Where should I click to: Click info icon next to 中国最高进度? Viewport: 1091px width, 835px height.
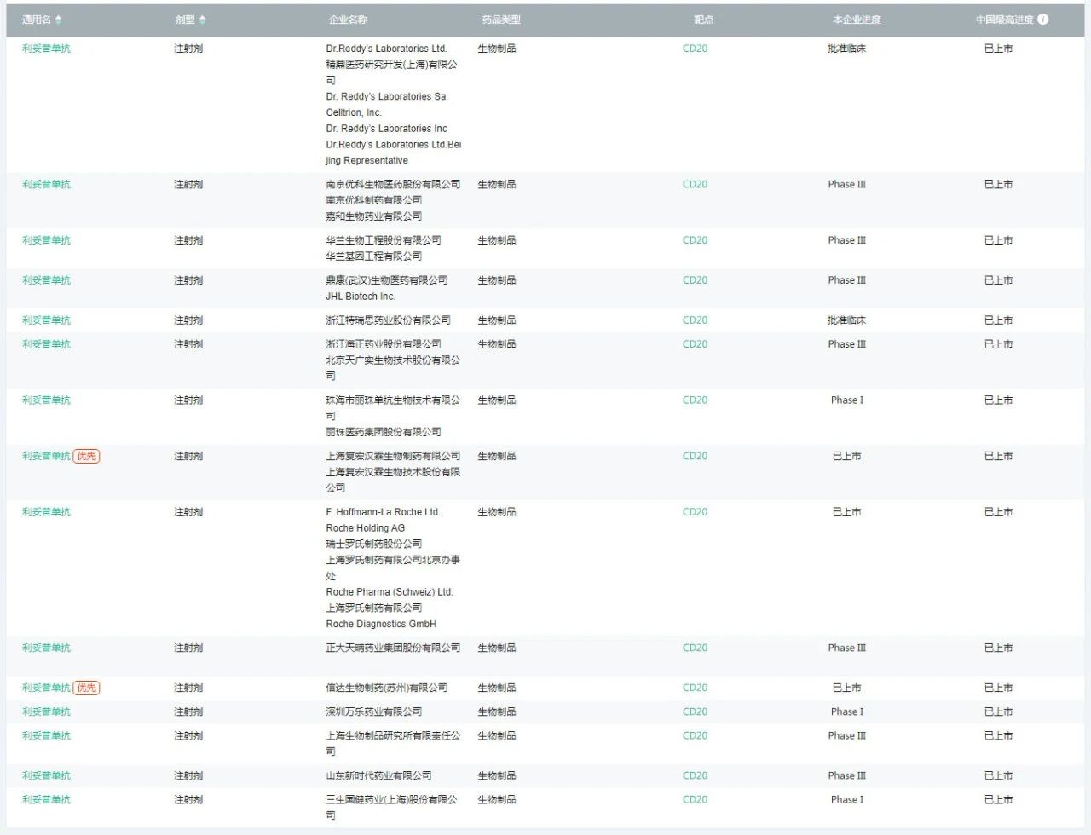[1042, 20]
